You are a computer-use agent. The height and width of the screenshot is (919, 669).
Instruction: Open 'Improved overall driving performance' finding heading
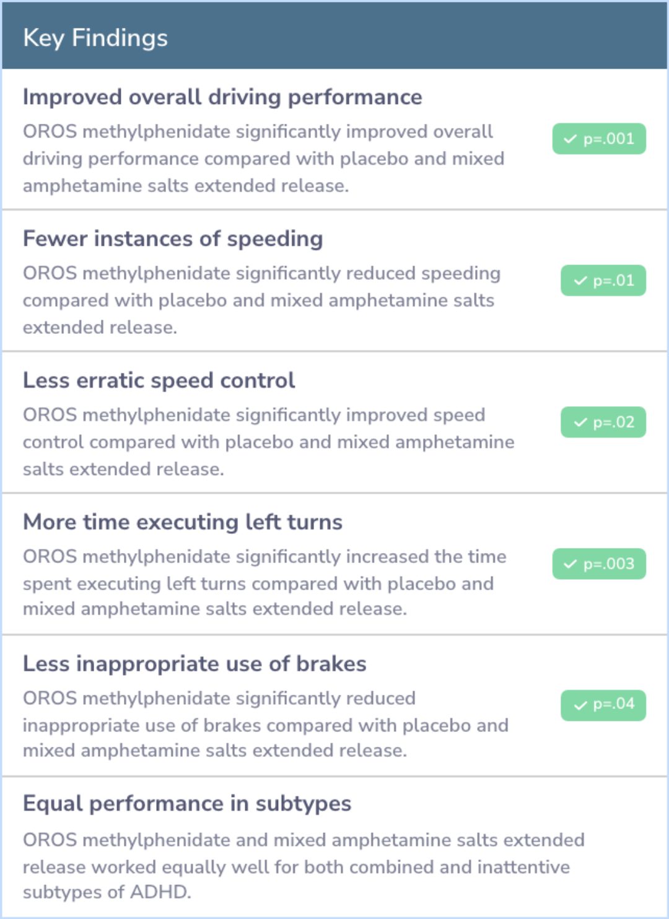tap(222, 97)
